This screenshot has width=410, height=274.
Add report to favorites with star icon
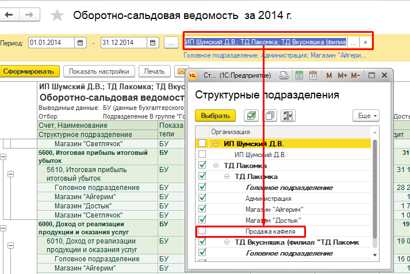pos(57,15)
